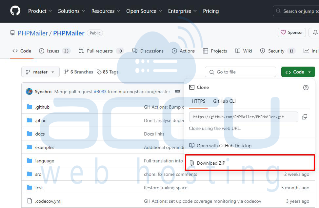Open the clone help question icon
The height and width of the screenshot is (208, 319).
(306, 88)
